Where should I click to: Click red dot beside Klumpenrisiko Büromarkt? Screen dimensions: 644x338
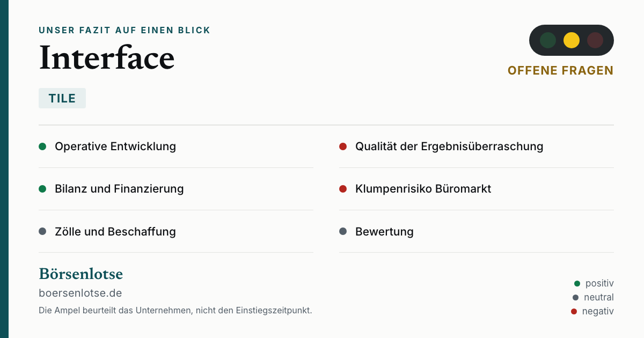(343, 189)
